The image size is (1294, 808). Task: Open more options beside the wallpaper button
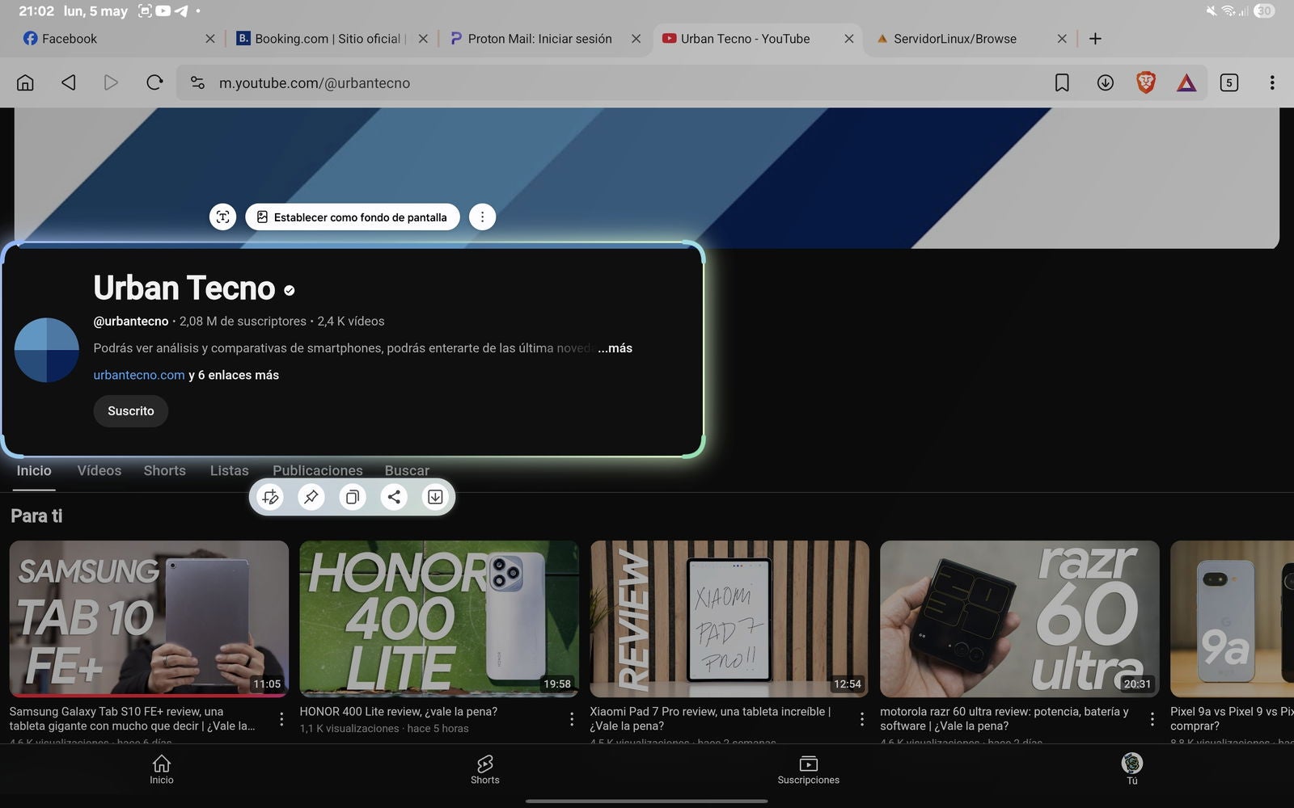pos(482,217)
